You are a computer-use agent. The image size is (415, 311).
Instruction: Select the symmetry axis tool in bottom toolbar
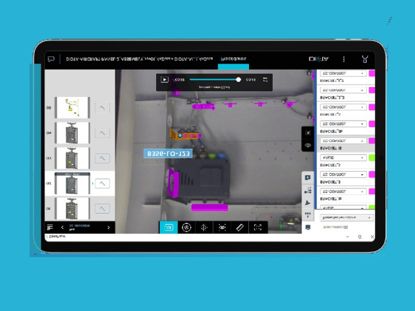204,227
